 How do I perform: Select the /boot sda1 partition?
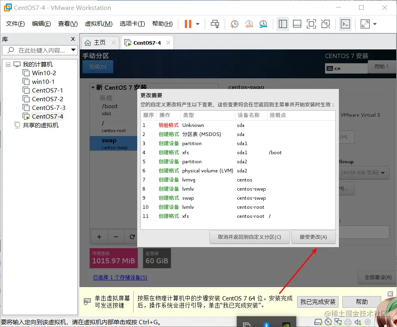click(x=113, y=110)
